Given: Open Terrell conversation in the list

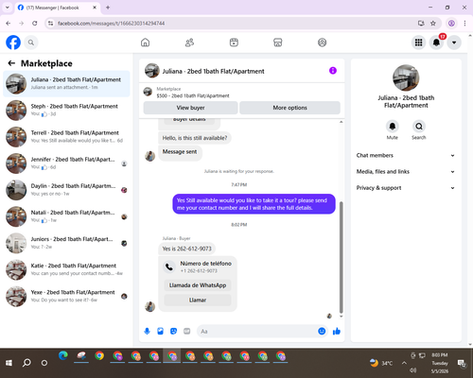Looking at the screenshot, I should pyautogui.click(x=66, y=137).
